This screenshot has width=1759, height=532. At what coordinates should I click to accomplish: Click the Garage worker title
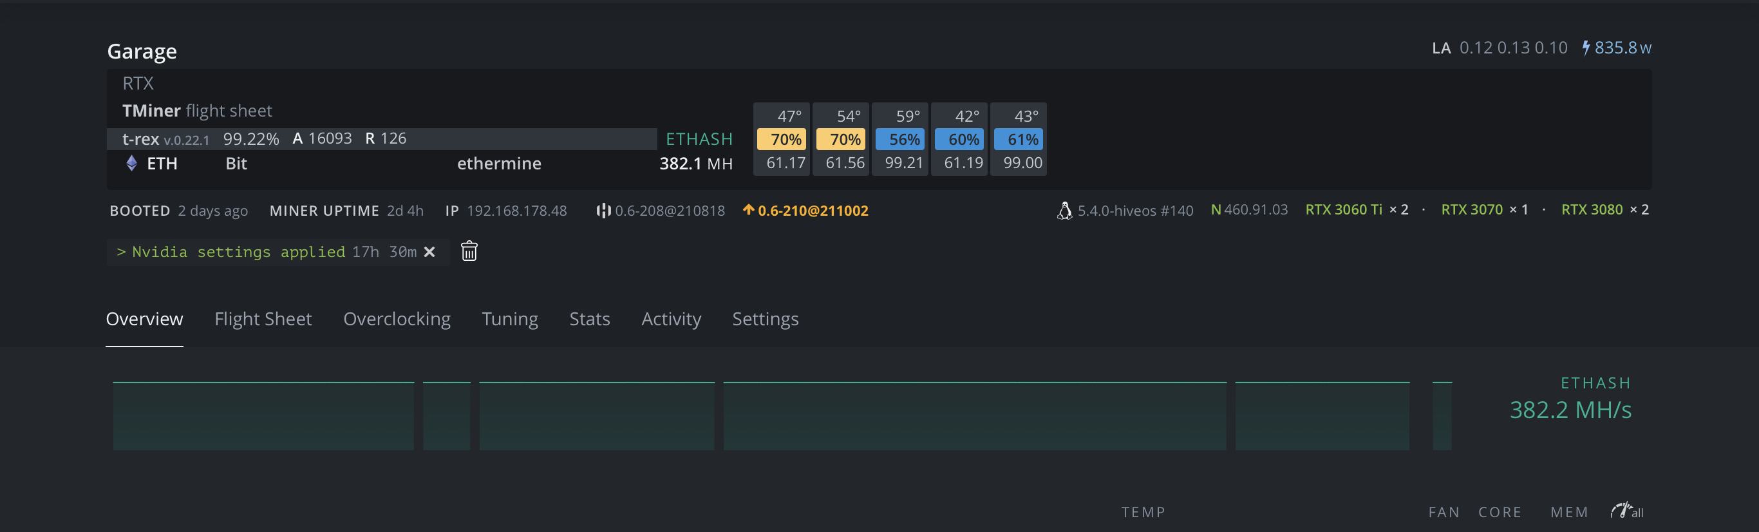pos(142,52)
